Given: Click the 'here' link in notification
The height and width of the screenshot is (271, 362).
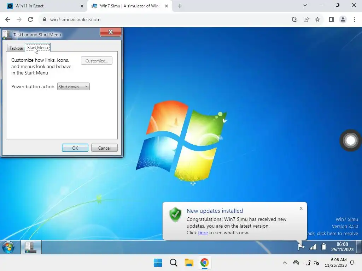Looking at the screenshot, I should click(x=203, y=233).
